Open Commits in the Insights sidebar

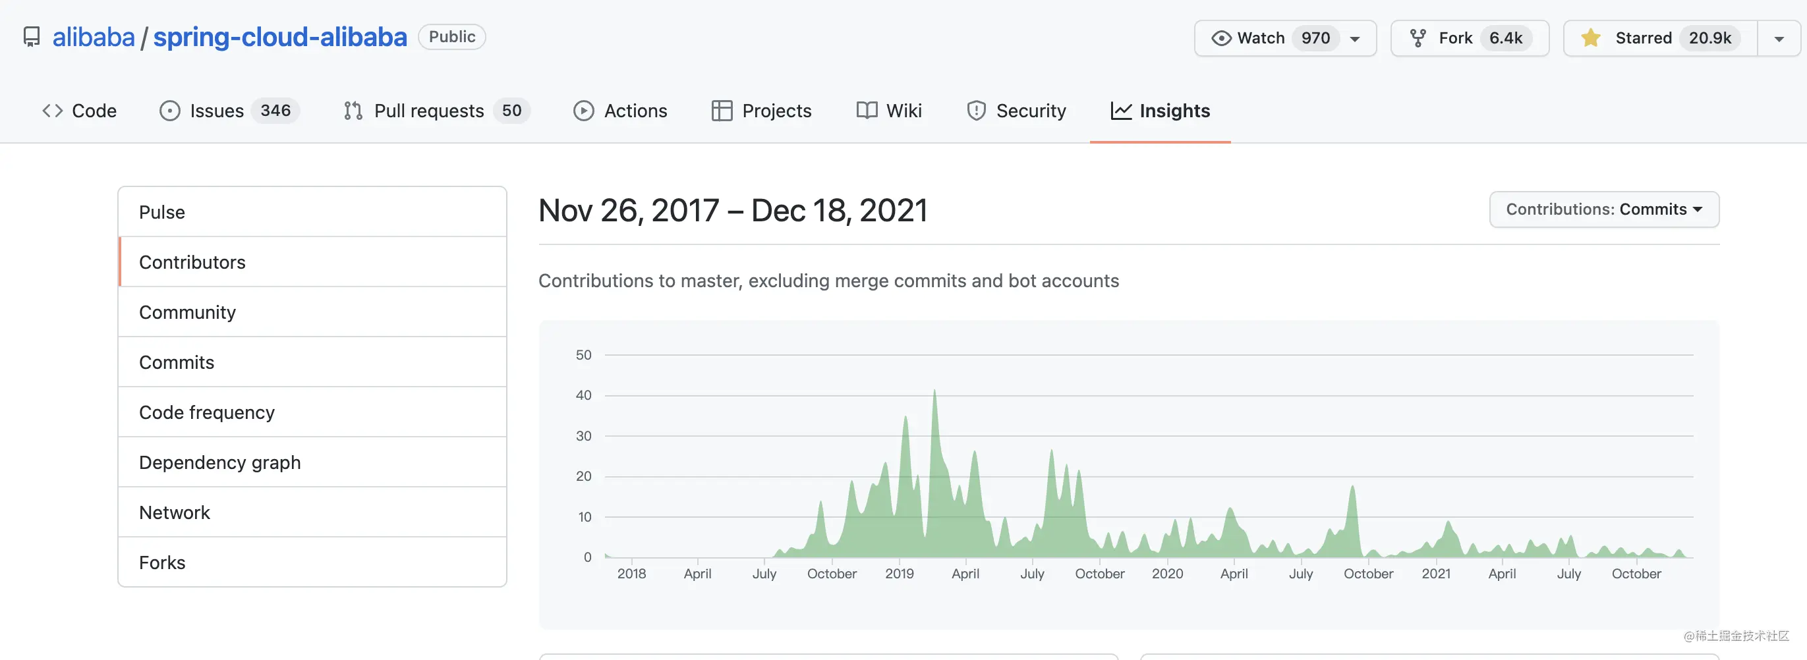312,362
